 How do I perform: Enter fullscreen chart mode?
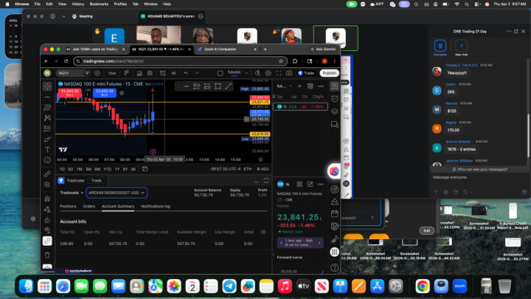pos(279,73)
